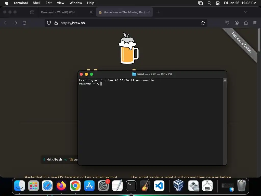Viewport: 261px width, 196px height.
Task: Click the Terminal split pane button
Action: 225,80
